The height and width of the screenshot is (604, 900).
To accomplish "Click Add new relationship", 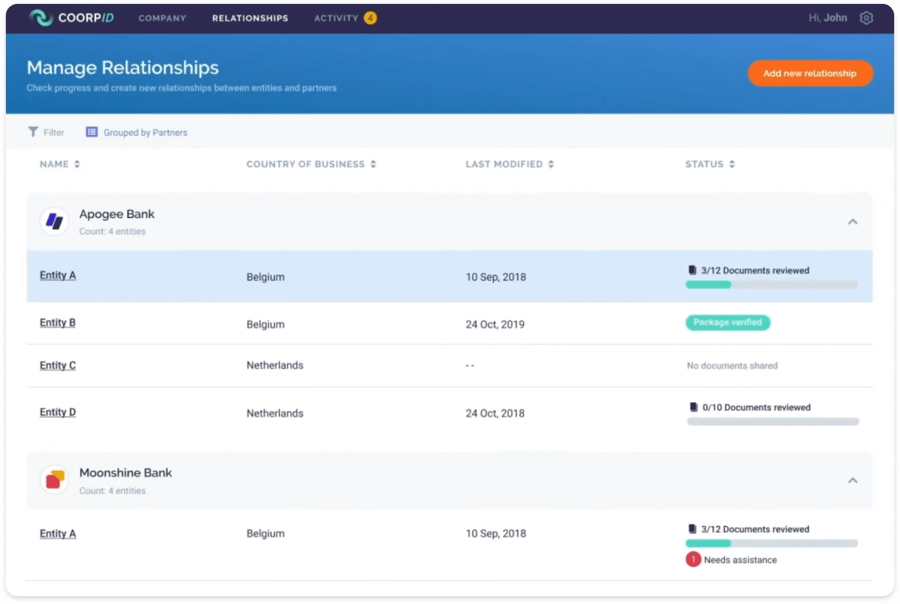I will (810, 73).
